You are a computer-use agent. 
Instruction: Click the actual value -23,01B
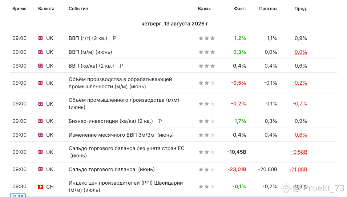[x=237, y=169]
